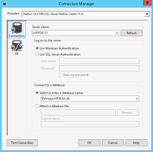Open Help for this dialog
The image size is (153, 152).
click(136, 143)
